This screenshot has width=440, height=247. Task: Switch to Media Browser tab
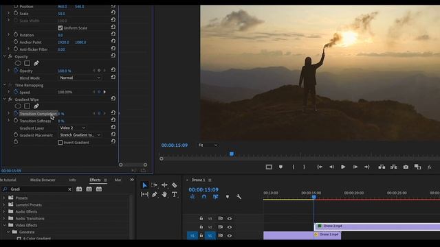coord(43,180)
